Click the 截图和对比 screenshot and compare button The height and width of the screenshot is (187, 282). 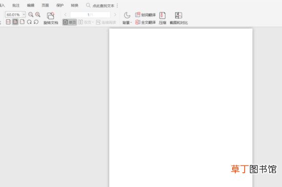click(178, 18)
